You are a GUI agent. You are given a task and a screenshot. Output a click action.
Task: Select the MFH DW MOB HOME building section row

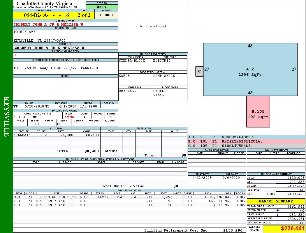[129, 197]
